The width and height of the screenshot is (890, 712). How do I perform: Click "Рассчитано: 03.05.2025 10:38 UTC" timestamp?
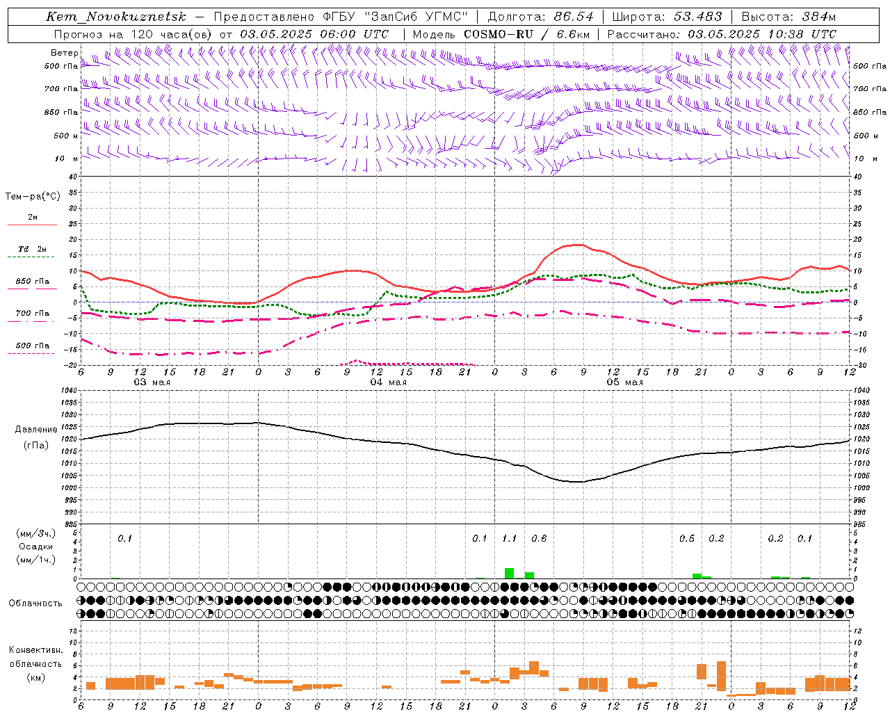722,34
